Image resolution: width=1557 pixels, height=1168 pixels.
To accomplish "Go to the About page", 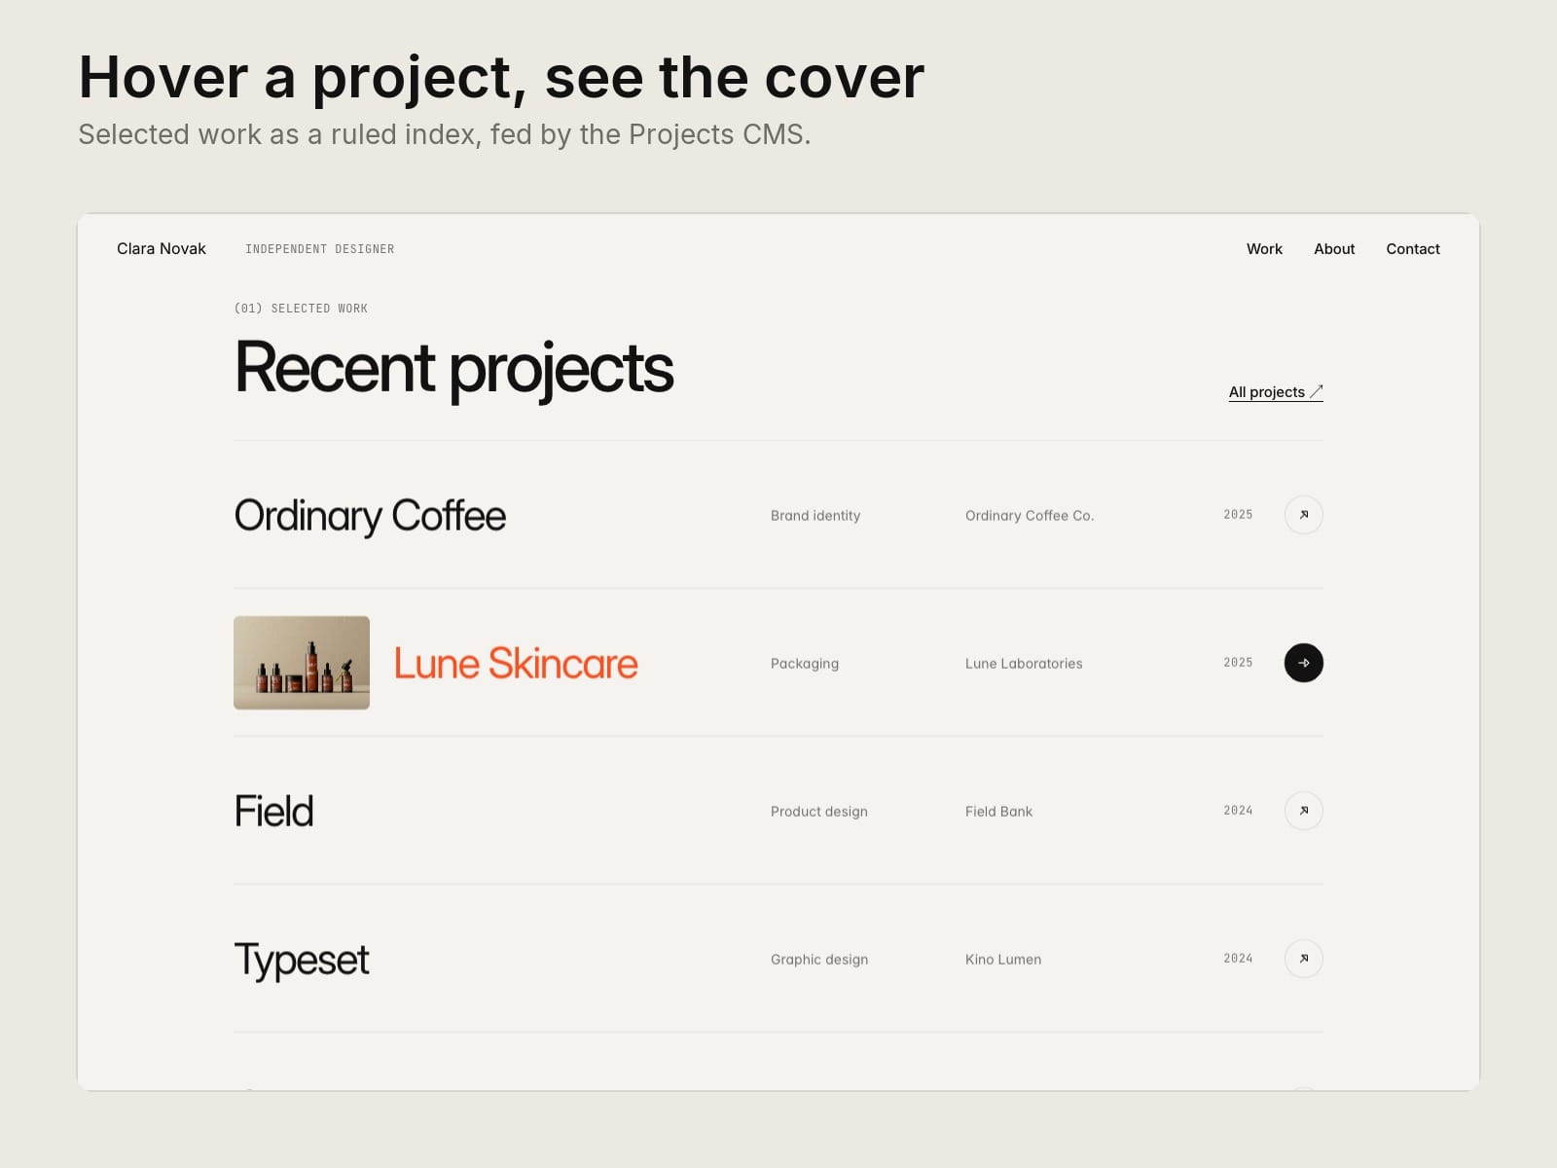I will click(1334, 249).
